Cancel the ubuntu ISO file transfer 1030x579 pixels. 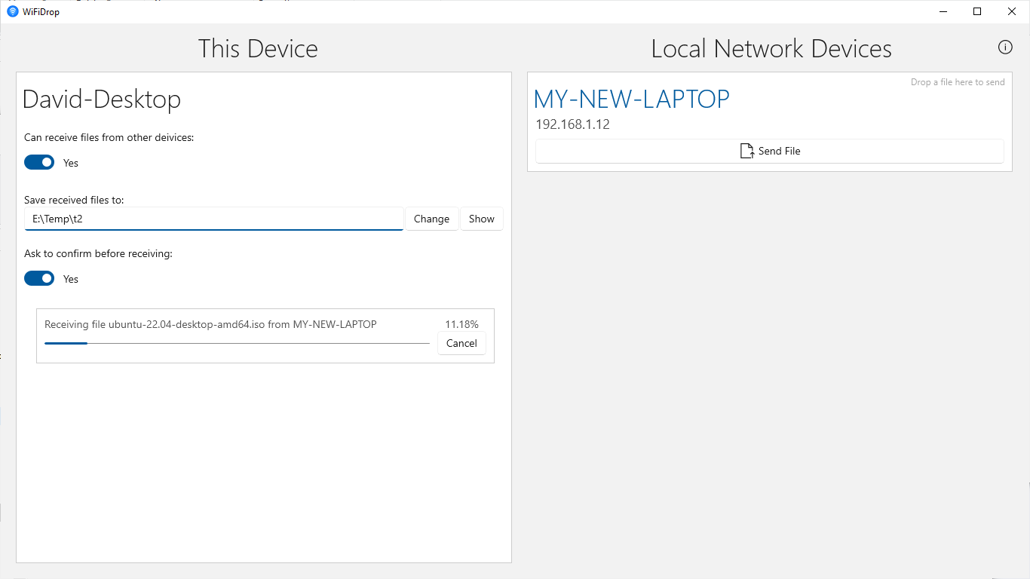(x=461, y=343)
